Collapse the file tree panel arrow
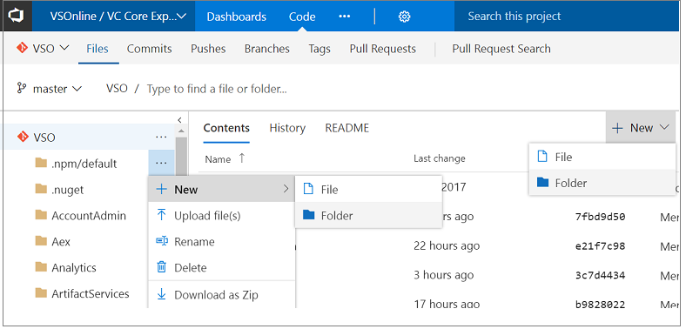The width and height of the screenshot is (686, 329). (x=179, y=119)
